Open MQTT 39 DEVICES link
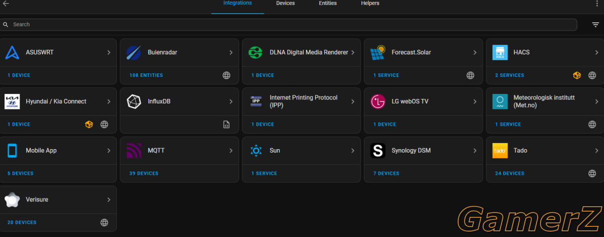Image resolution: width=604 pixels, height=237 pixels. pyautogui.click(x=144, y=174)
